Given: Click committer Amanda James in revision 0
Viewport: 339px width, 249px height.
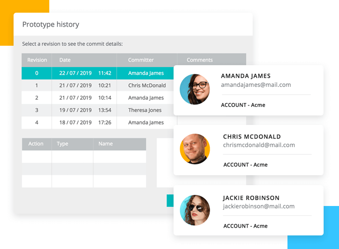Looking at the screenshot, I should (x=146, y=73).
